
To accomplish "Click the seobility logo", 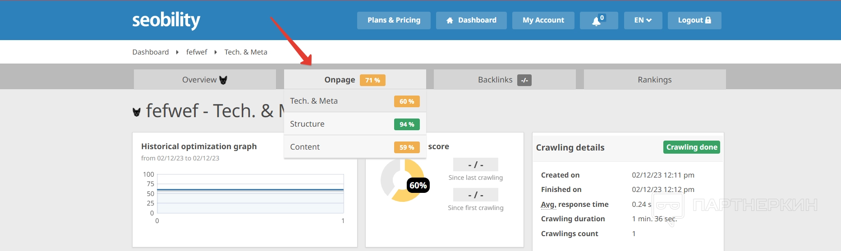I will pyautogui.click(x=166, y=20).
